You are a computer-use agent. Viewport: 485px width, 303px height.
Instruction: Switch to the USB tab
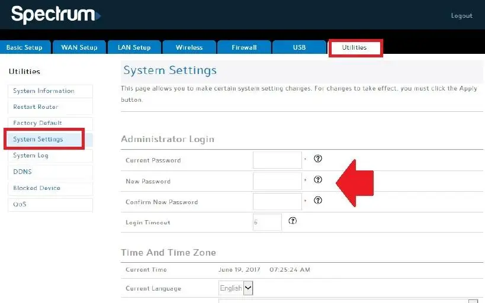tap(299, 47)
